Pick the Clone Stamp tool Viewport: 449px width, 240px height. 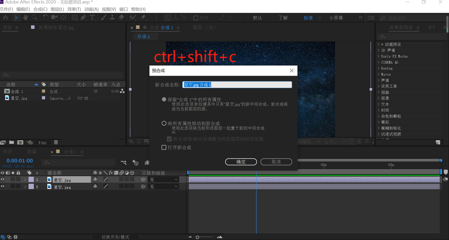point(112,17)
